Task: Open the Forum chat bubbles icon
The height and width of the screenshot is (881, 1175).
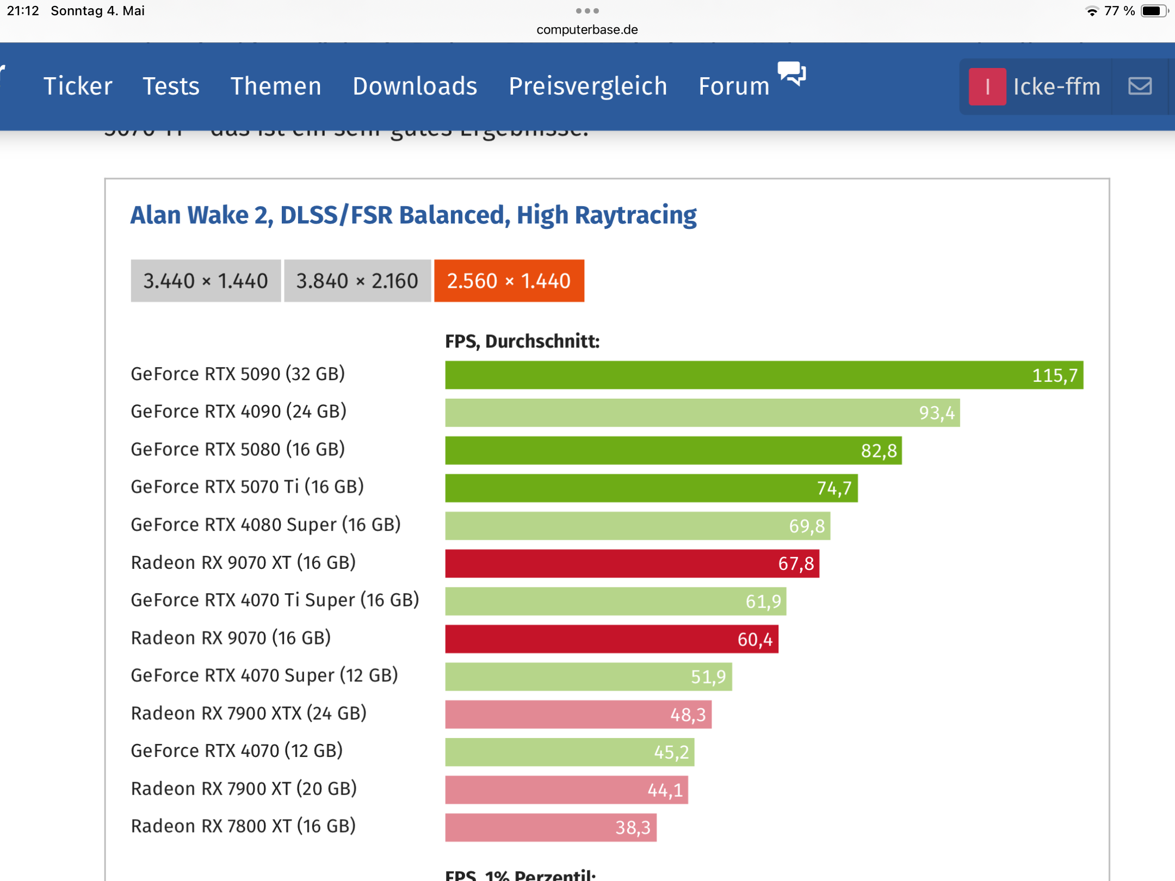Action: pos(791,73)
